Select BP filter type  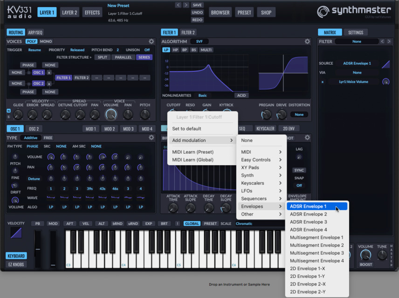click(x=185, y=50)
